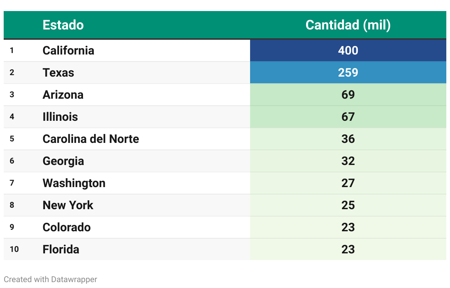Select the Georgia row name

[x=63, y=161]
